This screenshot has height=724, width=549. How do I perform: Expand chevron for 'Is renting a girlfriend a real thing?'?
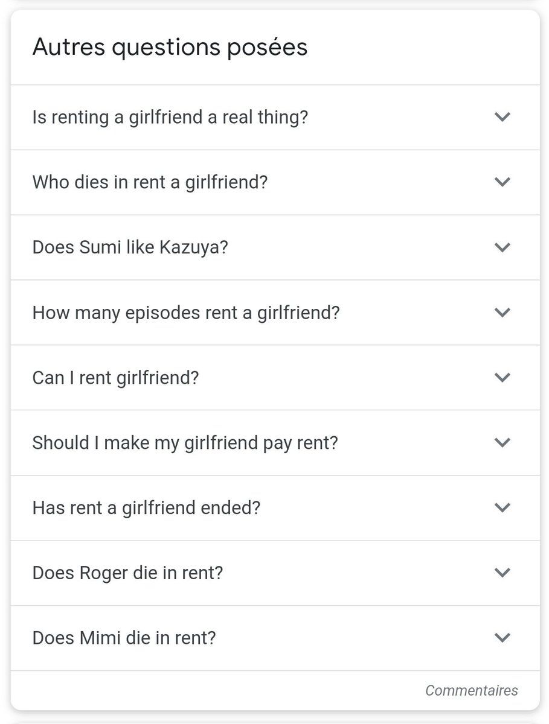click(502, 117)
